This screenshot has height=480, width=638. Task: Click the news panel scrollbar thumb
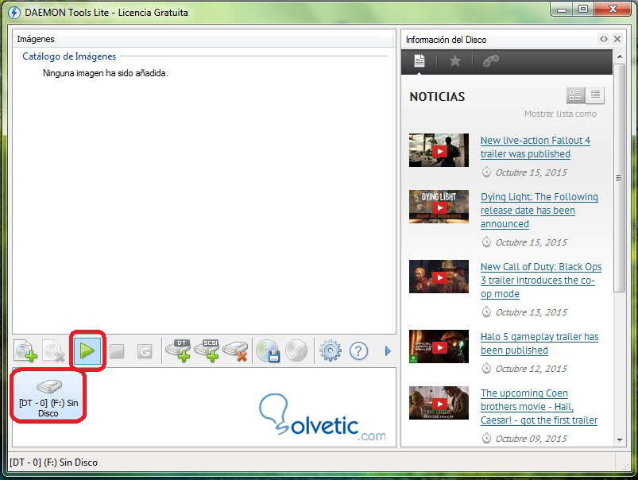[619, 177]
